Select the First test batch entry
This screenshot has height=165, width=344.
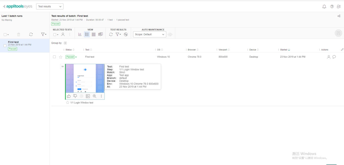click(25, 45)
